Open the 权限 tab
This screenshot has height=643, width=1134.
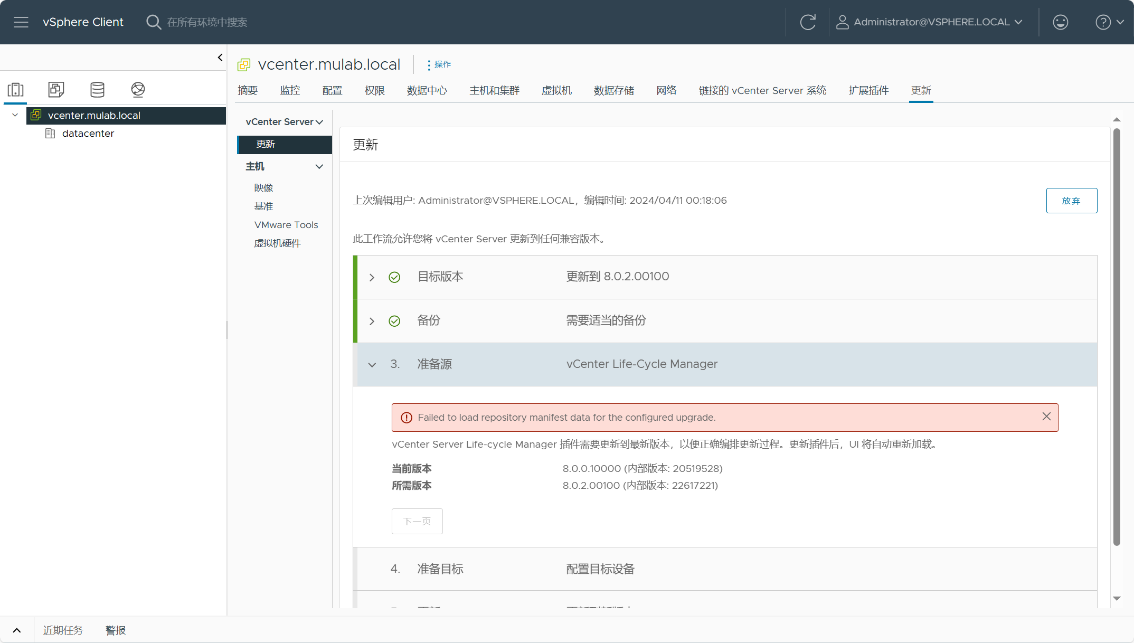coord(374,90)
